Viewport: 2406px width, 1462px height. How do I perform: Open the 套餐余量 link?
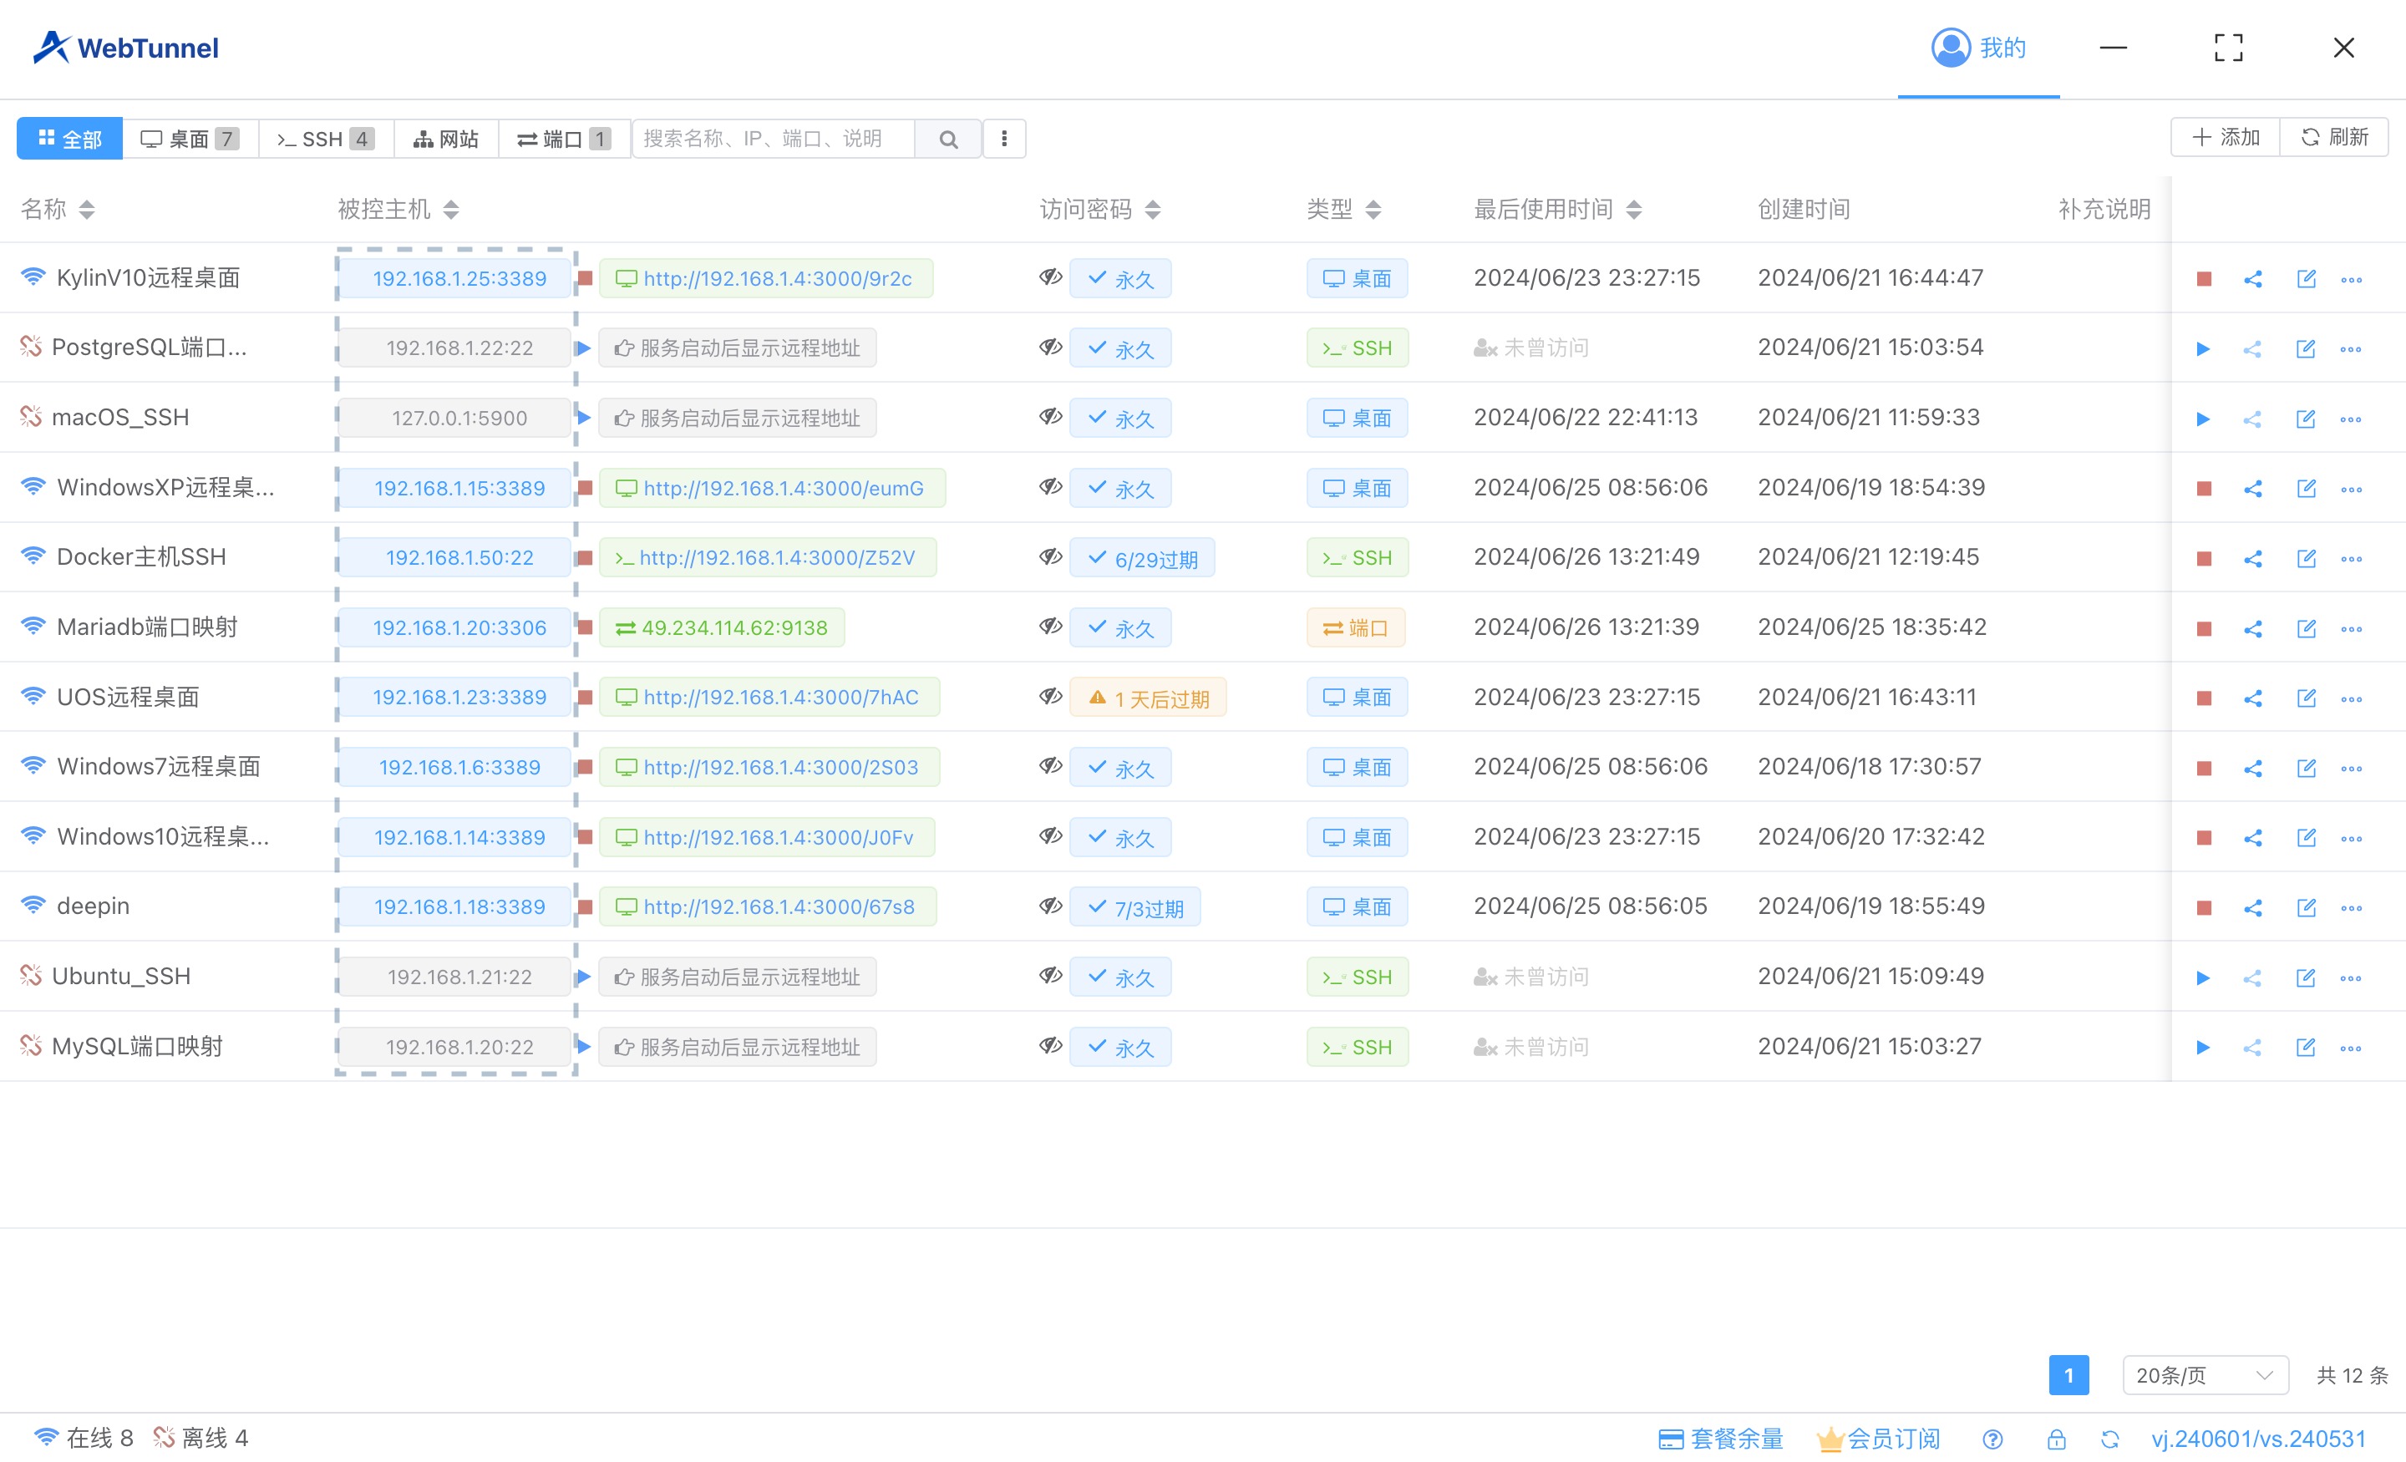pos(1722,1439)
